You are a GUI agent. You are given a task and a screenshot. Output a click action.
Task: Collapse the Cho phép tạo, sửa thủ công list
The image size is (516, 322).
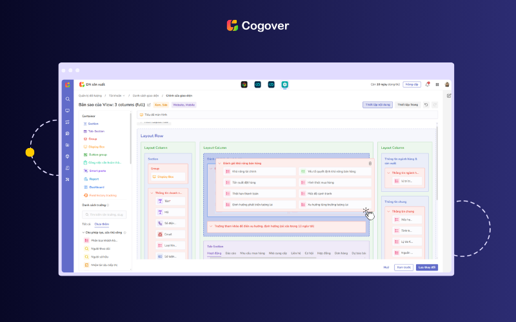83,231
